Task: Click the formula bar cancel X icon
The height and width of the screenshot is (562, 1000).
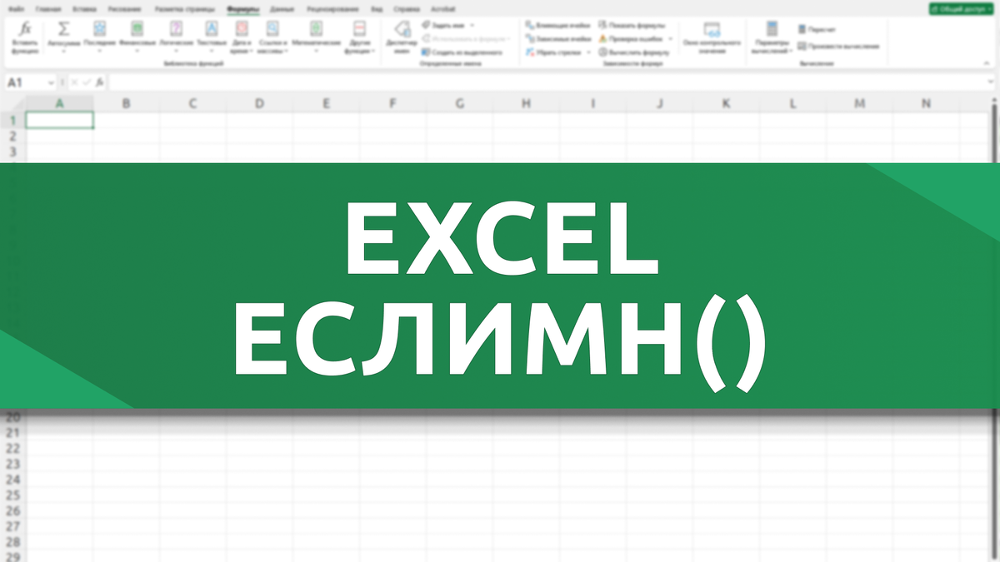Action: tap(74, 82)
